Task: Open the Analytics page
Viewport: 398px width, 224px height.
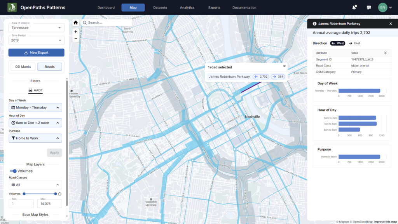Action: 187,7
